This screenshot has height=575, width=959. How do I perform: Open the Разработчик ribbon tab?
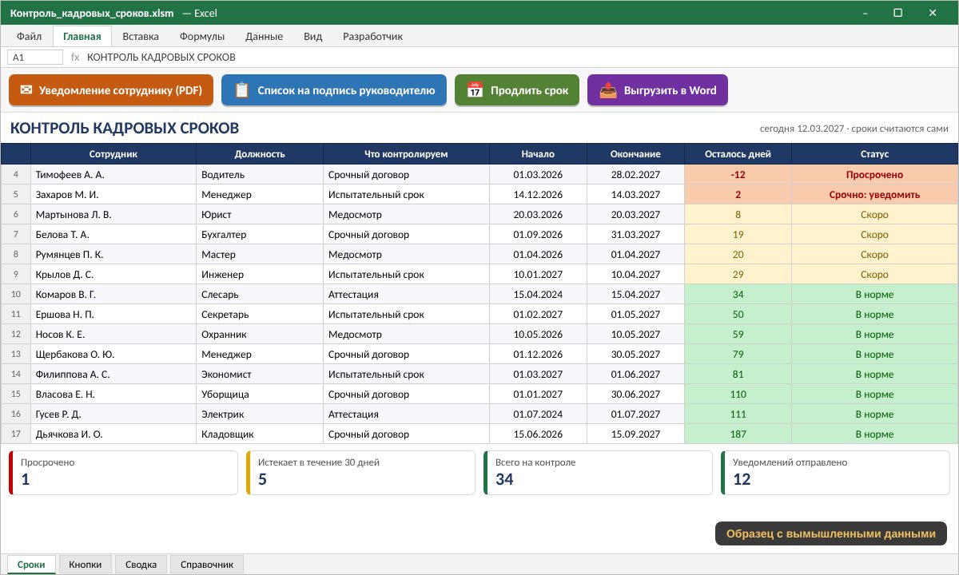click(372, 36)
